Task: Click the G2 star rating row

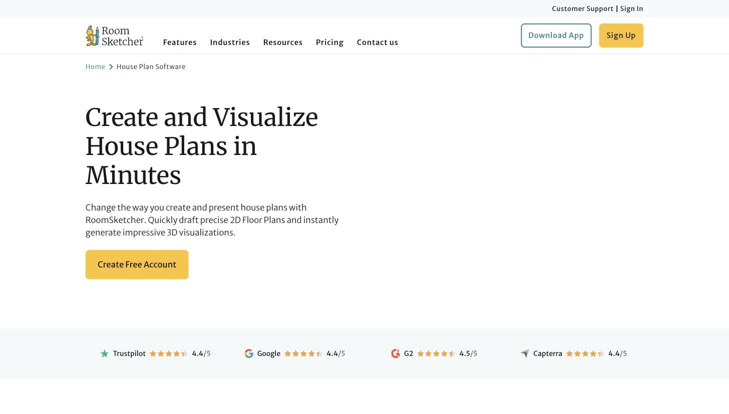Action: click(x=436, y=353)
